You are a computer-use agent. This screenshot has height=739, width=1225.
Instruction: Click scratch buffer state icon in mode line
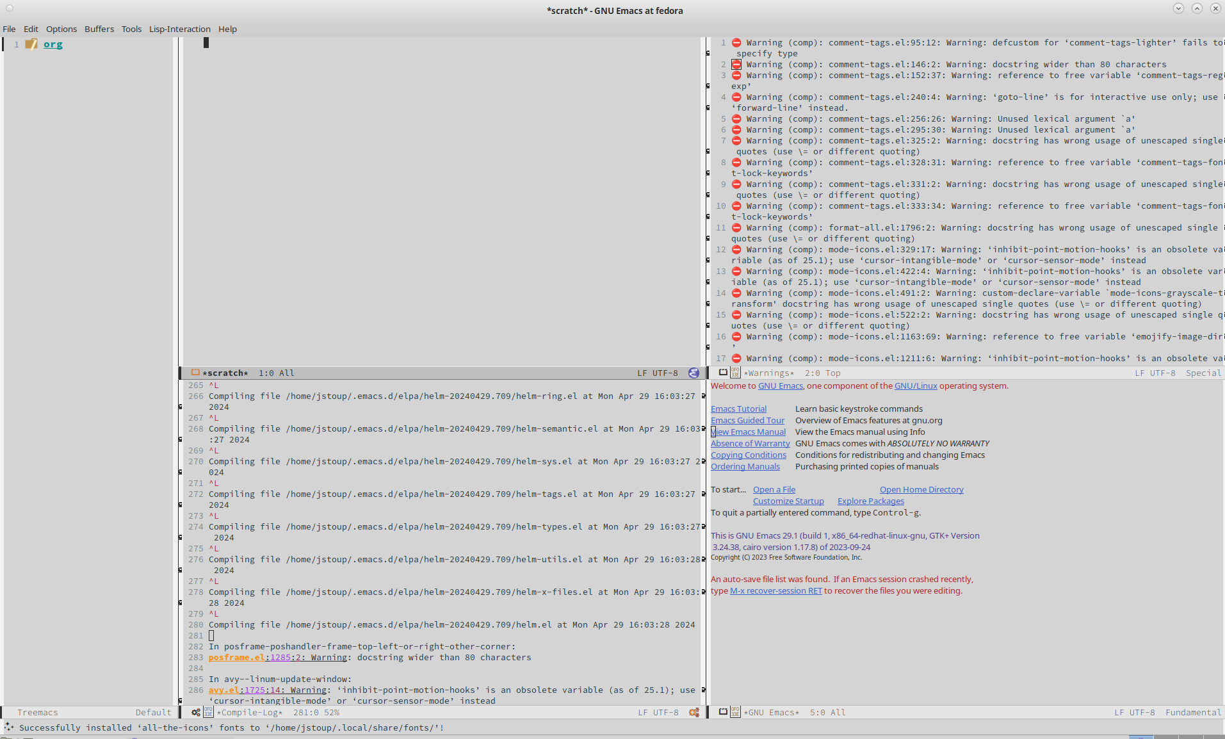[195, 372]
